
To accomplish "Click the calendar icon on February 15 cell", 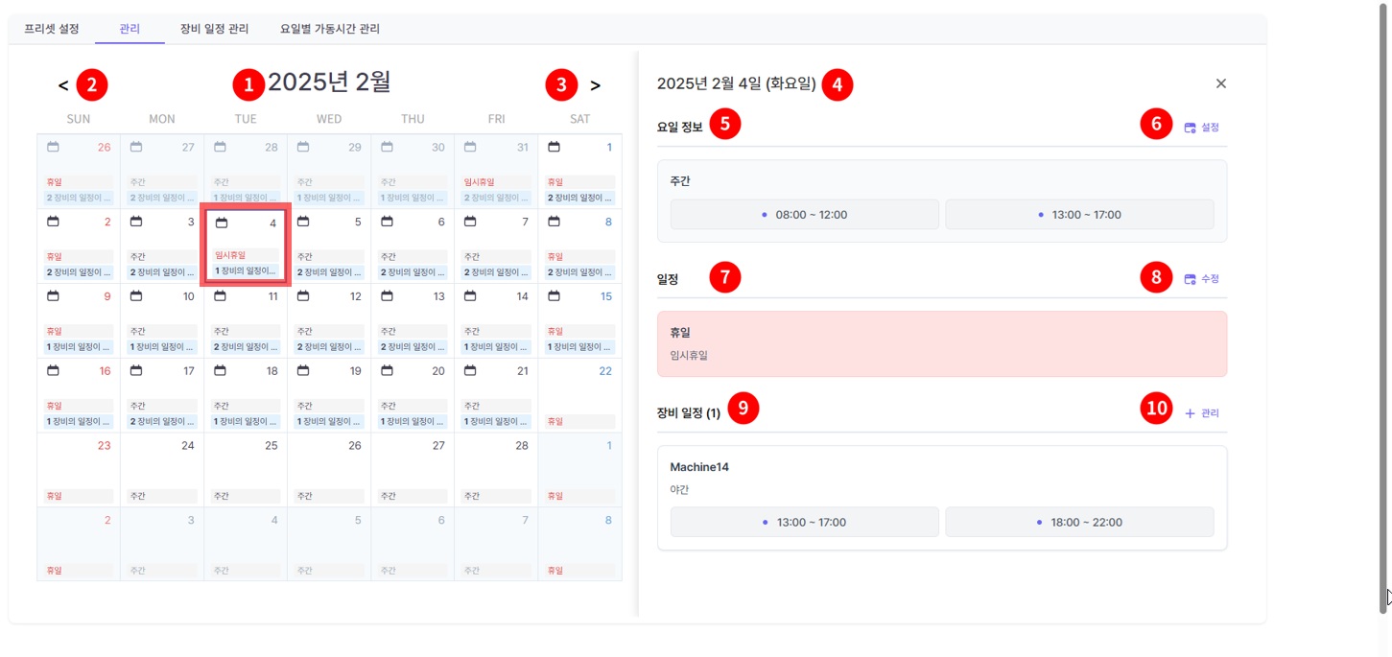I will tap(553, 296).
